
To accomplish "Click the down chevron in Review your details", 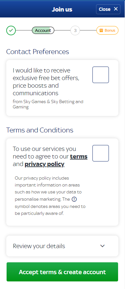I will point(102,246).
